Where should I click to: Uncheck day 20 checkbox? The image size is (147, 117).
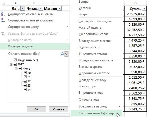click(25, 73)
